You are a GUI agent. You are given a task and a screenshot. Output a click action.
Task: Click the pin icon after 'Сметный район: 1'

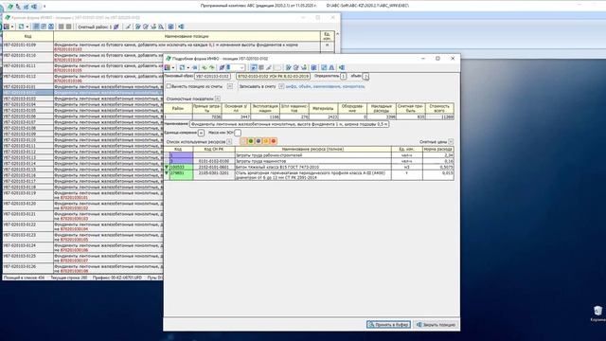(116, 27)
